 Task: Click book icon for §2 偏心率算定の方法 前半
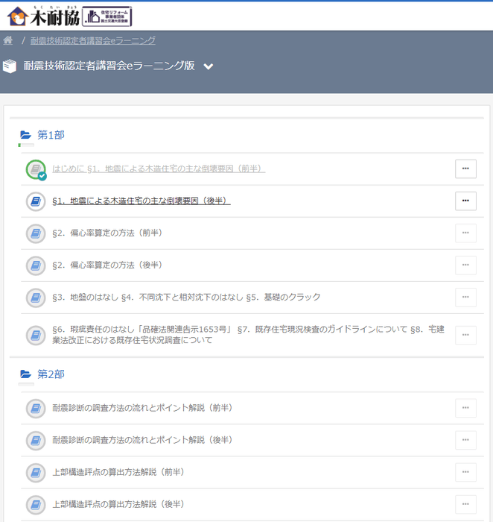pyautogui.click(x=35, y=233)
